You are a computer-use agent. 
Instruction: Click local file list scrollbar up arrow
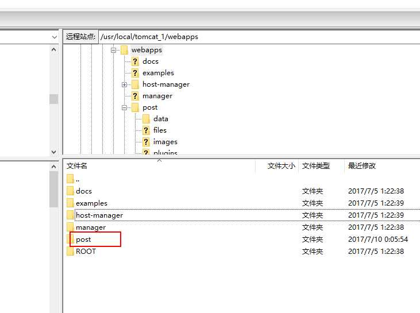coord(54,167)
